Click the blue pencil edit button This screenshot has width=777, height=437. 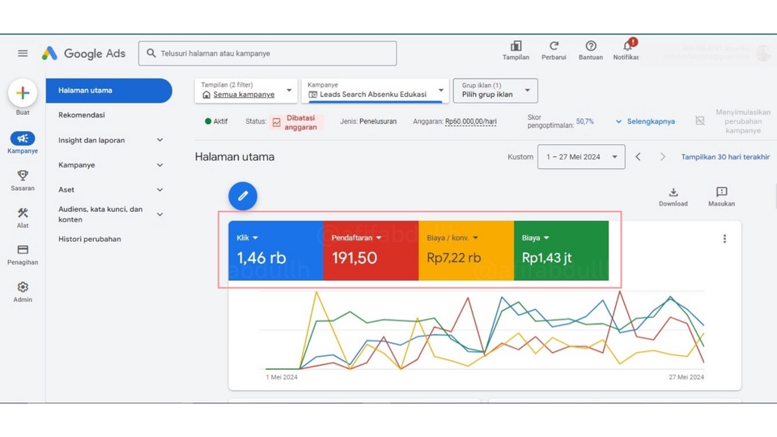click(243, 196)
